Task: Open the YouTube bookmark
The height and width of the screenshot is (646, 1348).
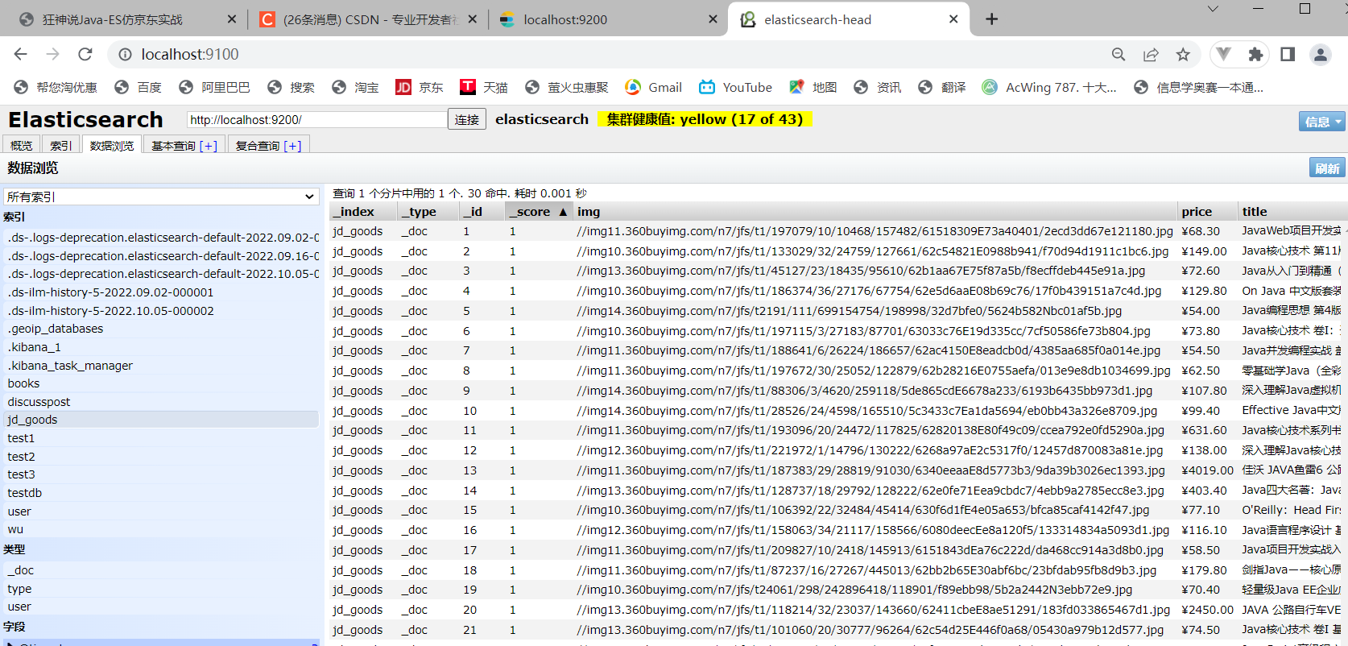Action: click(x=736, y=87)
